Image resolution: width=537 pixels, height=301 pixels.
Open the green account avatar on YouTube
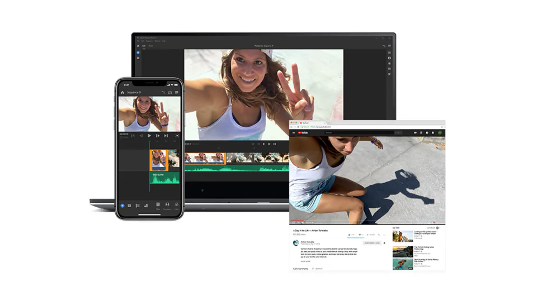click(x=440, y=133)
